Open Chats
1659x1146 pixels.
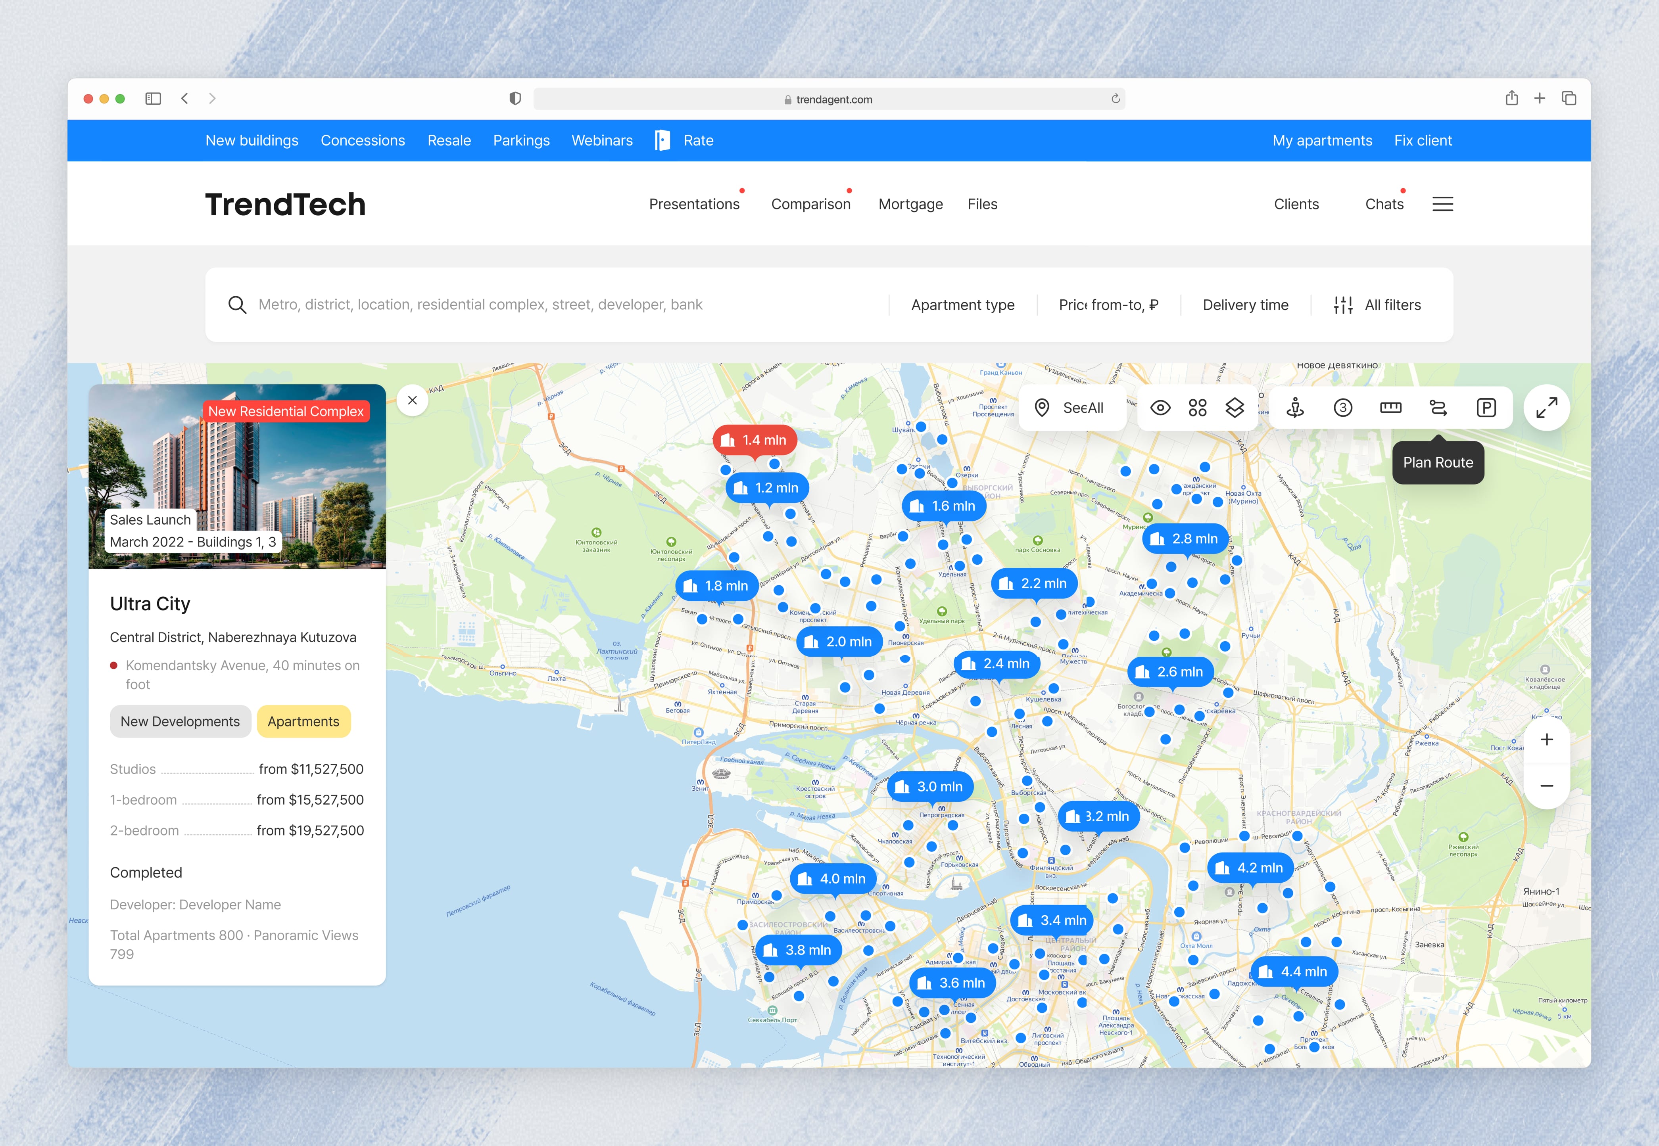(x=1384, y=204)
